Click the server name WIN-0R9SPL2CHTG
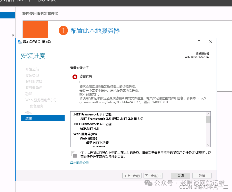 (x=197, y=57)
